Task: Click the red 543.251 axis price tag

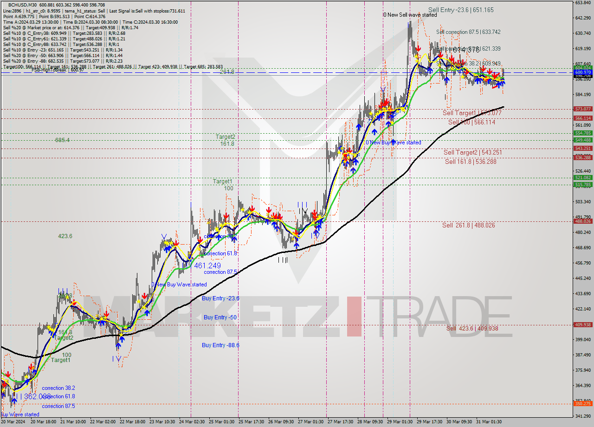Action: click(583, 149)
